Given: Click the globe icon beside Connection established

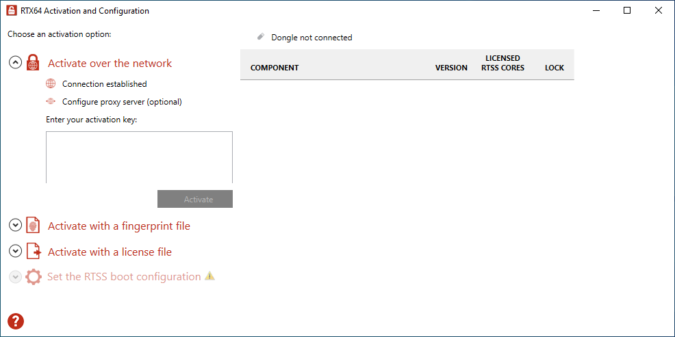Looking at the screenshot, I should 51,84.
